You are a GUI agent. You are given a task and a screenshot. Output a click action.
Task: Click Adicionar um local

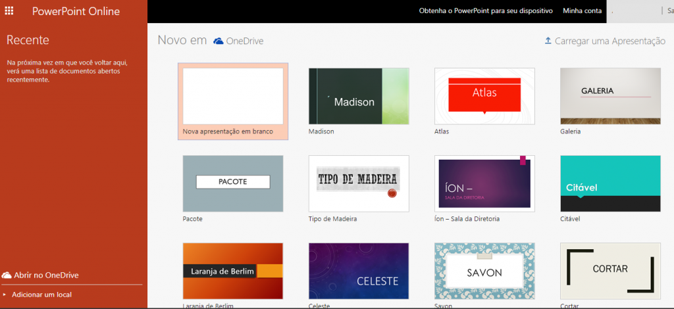tap(41, 295)
